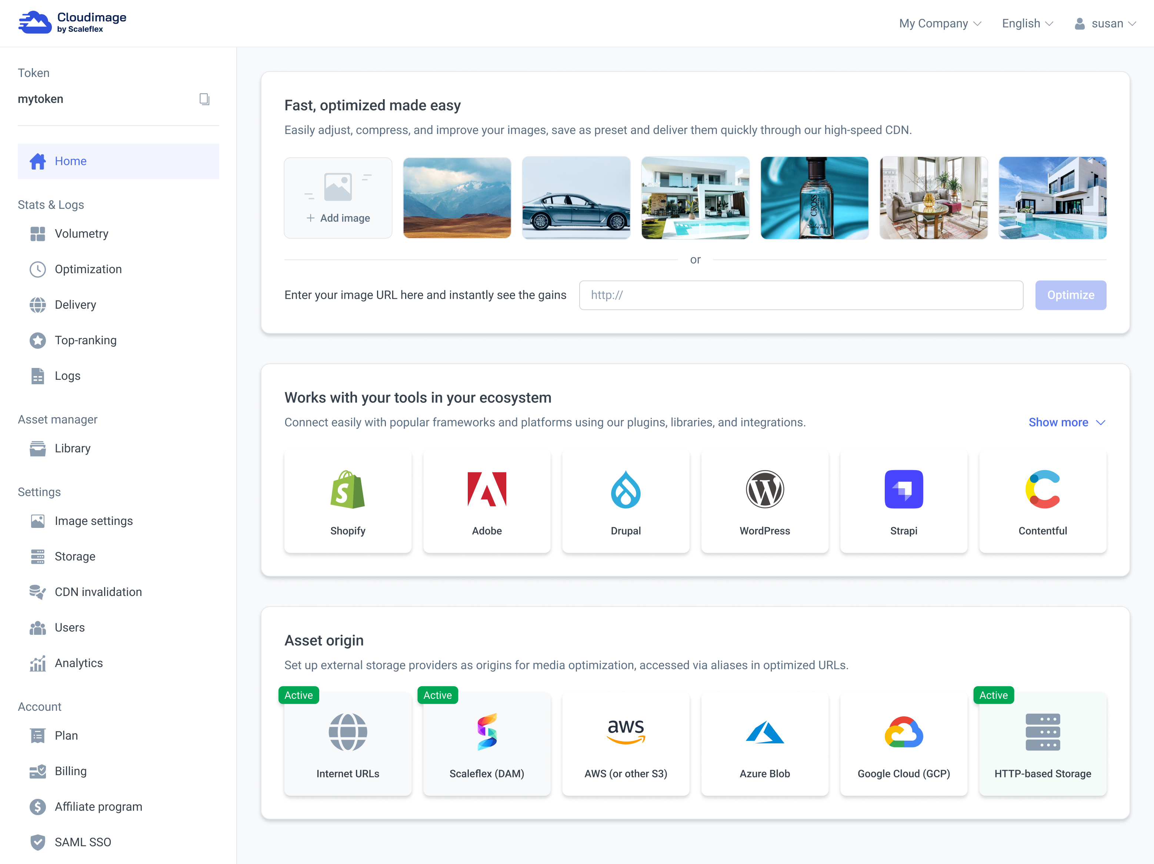Click the Optimize button

(1071, 295)
